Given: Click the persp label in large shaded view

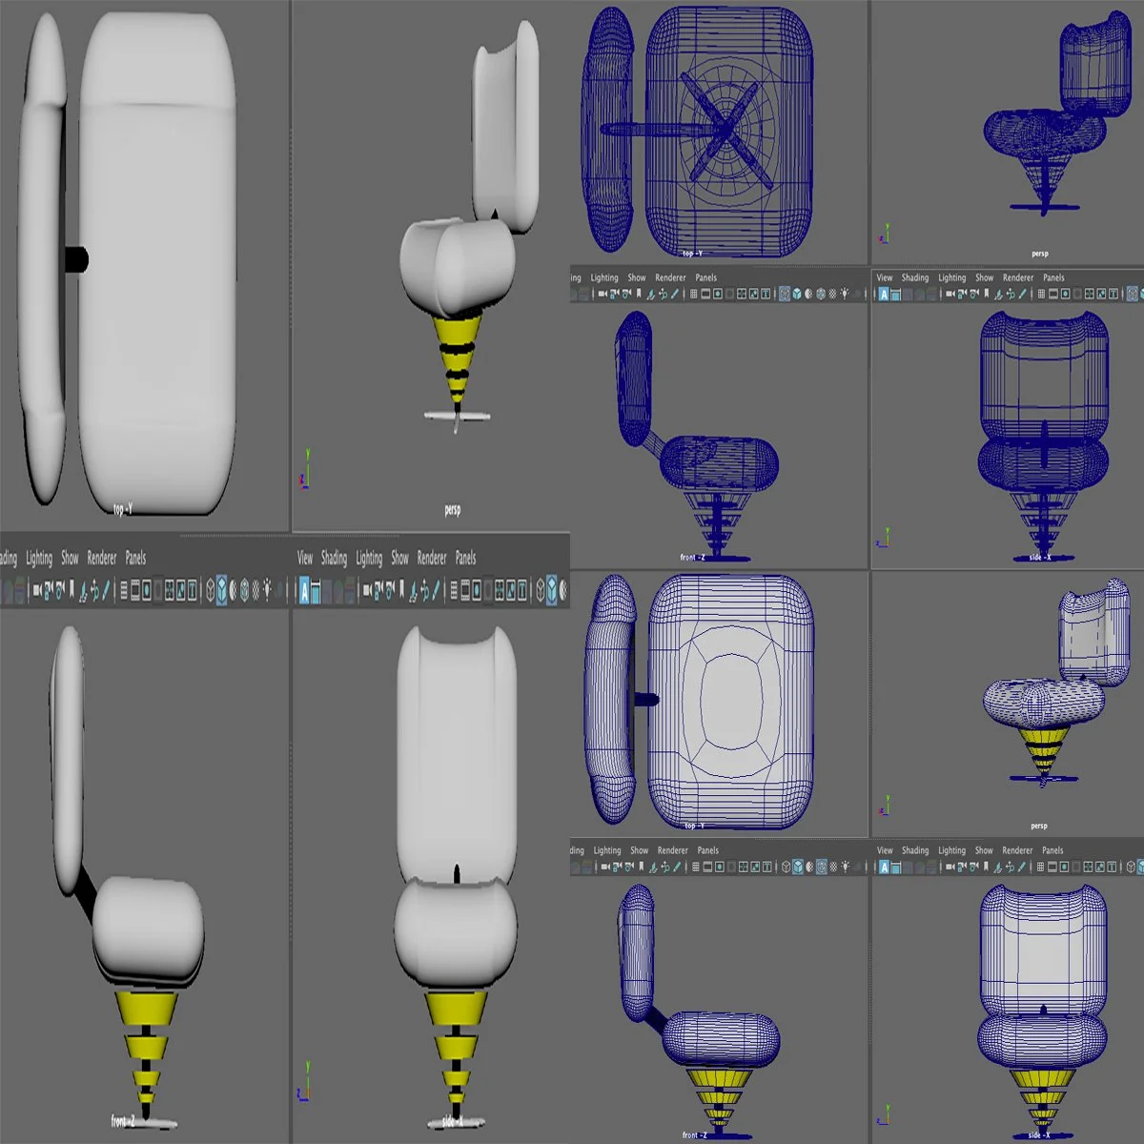Looking at the screenshot, I should coord(453,510).
